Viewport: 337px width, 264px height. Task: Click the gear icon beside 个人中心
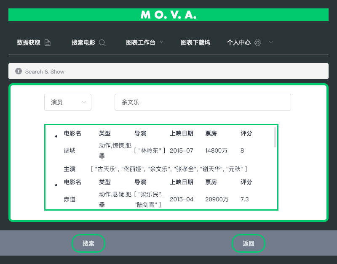(258, 42)
